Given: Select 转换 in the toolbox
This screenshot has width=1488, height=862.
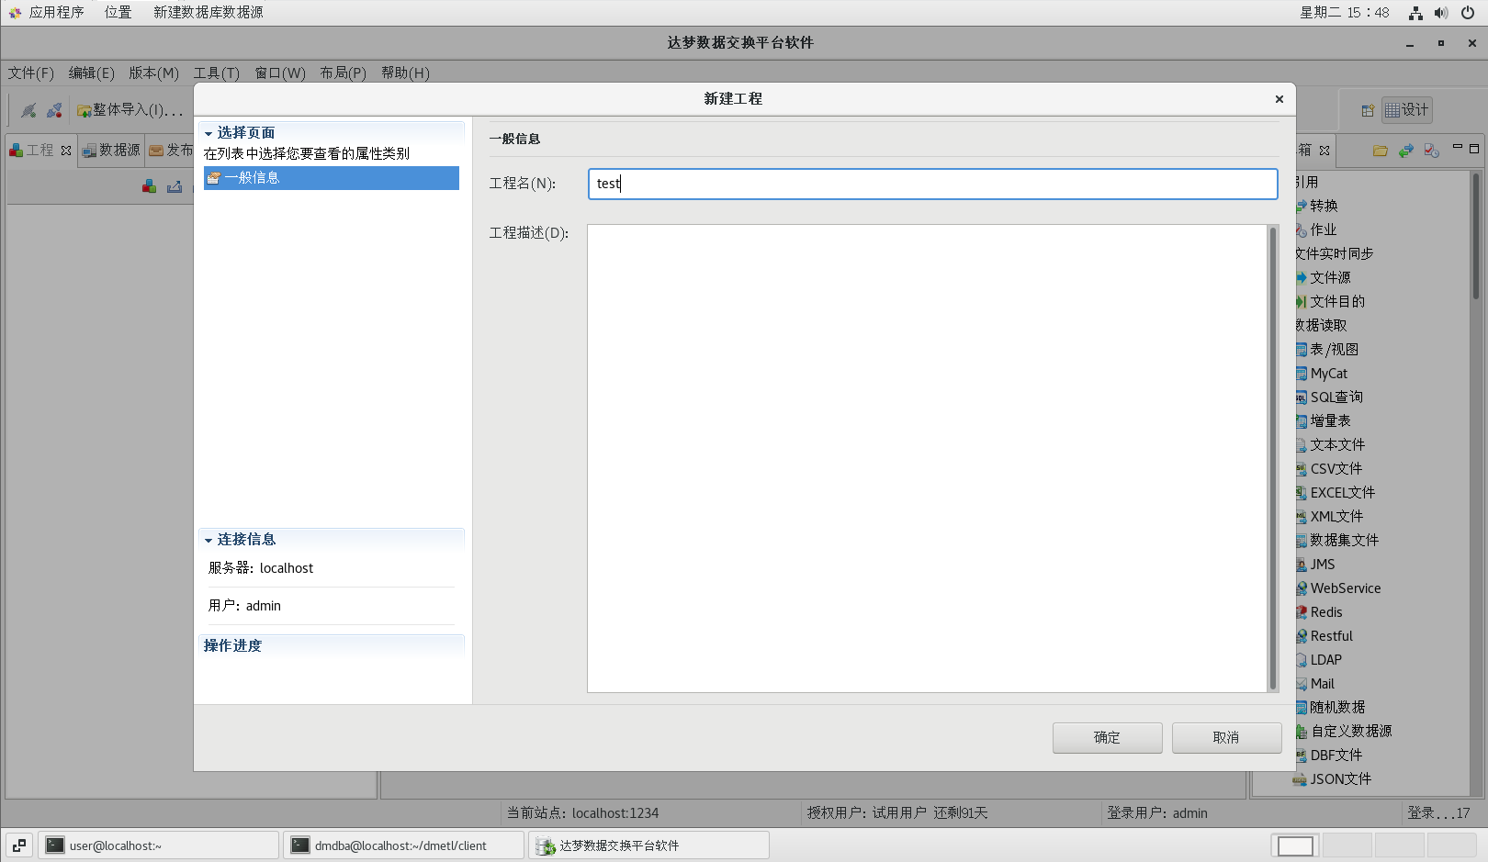Looking at the screenshot, I should point(1324,206).
